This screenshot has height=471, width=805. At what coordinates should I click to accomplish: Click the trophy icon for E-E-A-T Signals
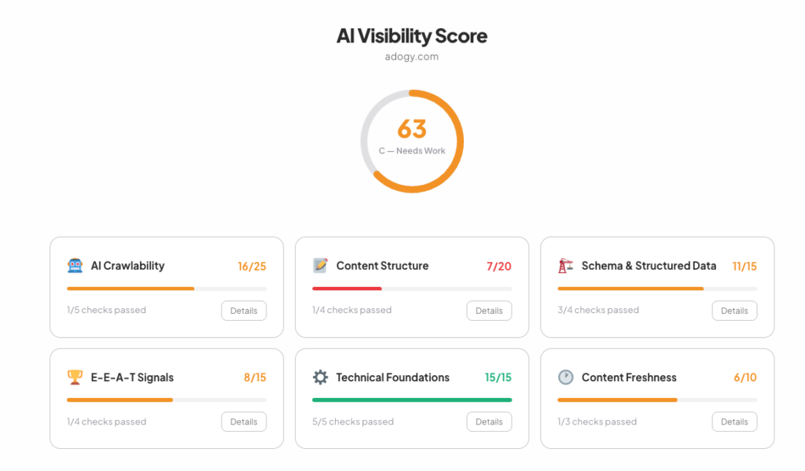coord(75,377)
